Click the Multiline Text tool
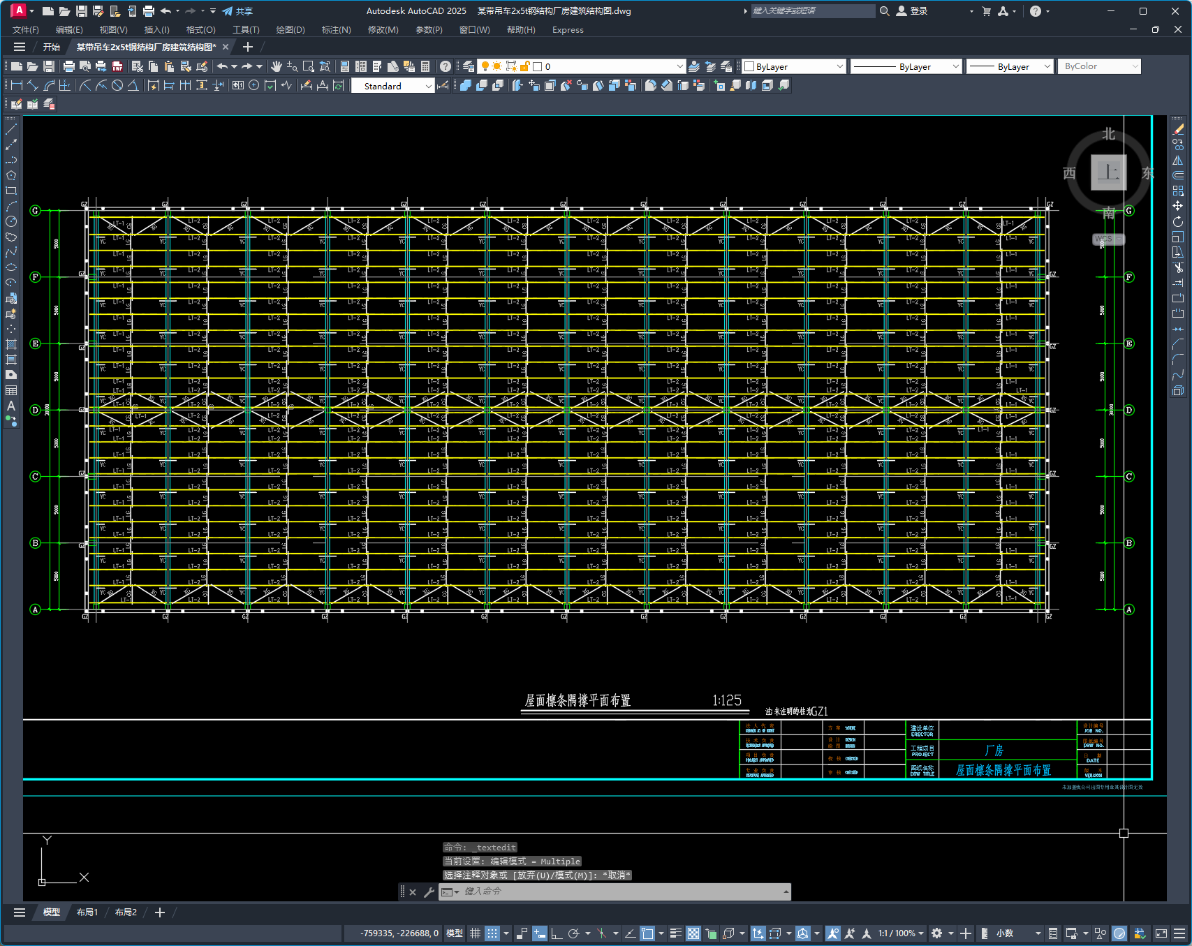 pos(11,406)
